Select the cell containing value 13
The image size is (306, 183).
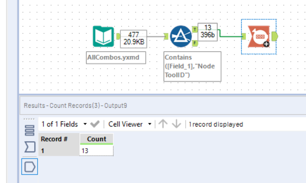point(97,151)
